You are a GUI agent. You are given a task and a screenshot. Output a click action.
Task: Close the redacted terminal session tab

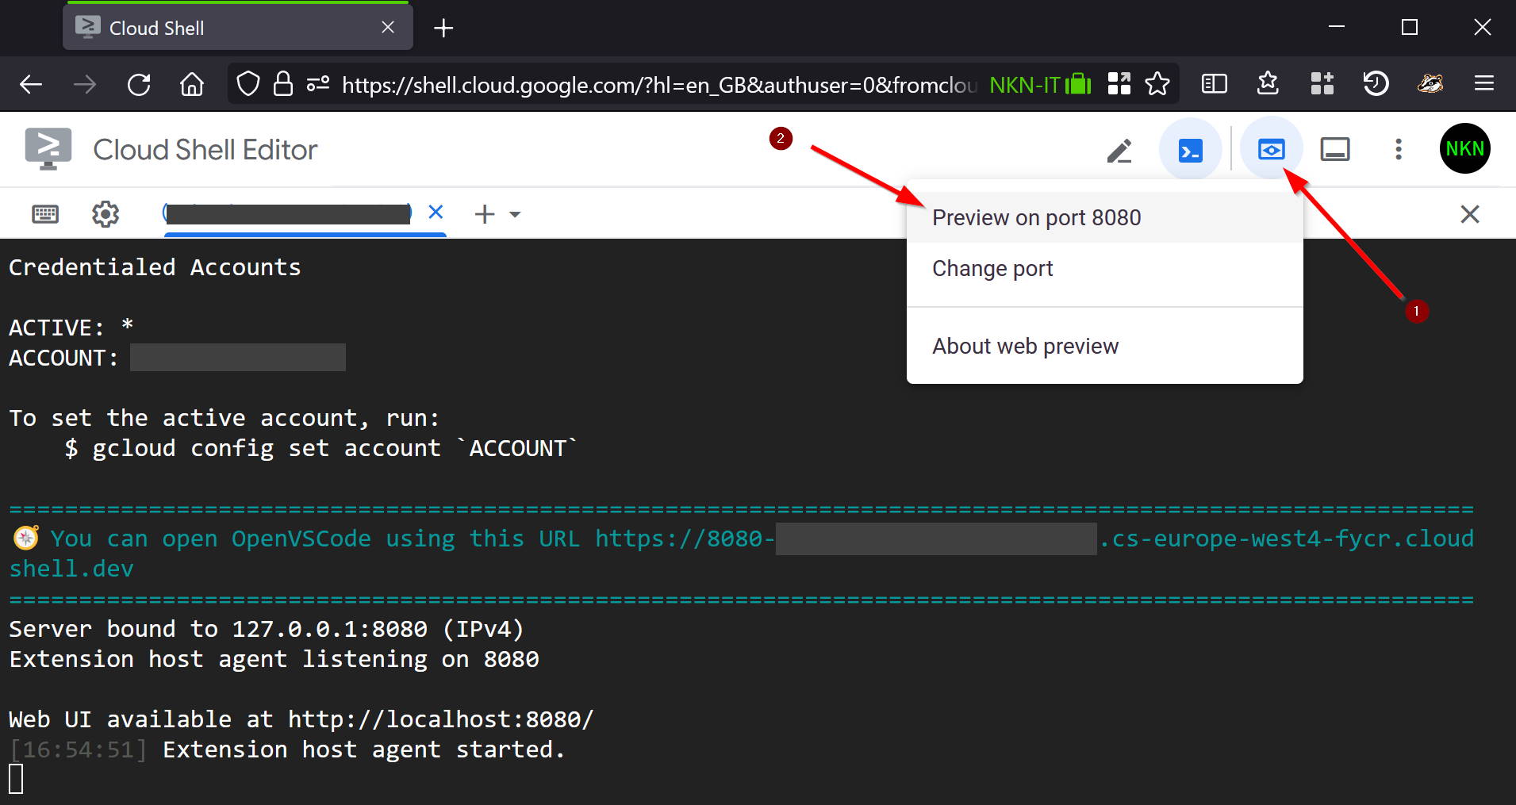pos(436,212)
